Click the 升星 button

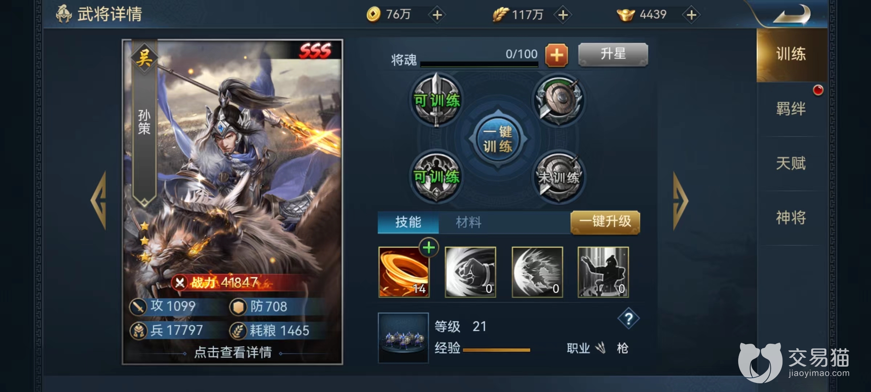[613, 54]
